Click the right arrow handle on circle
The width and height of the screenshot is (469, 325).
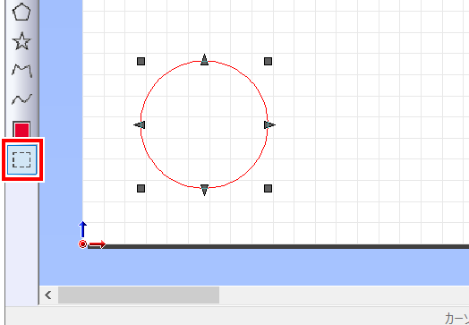tap(269, 125)
